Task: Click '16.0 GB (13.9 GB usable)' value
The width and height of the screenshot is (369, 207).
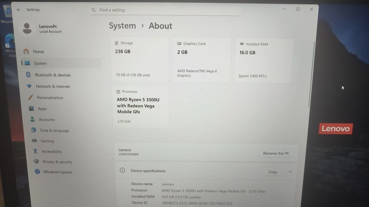Action: 181,197
